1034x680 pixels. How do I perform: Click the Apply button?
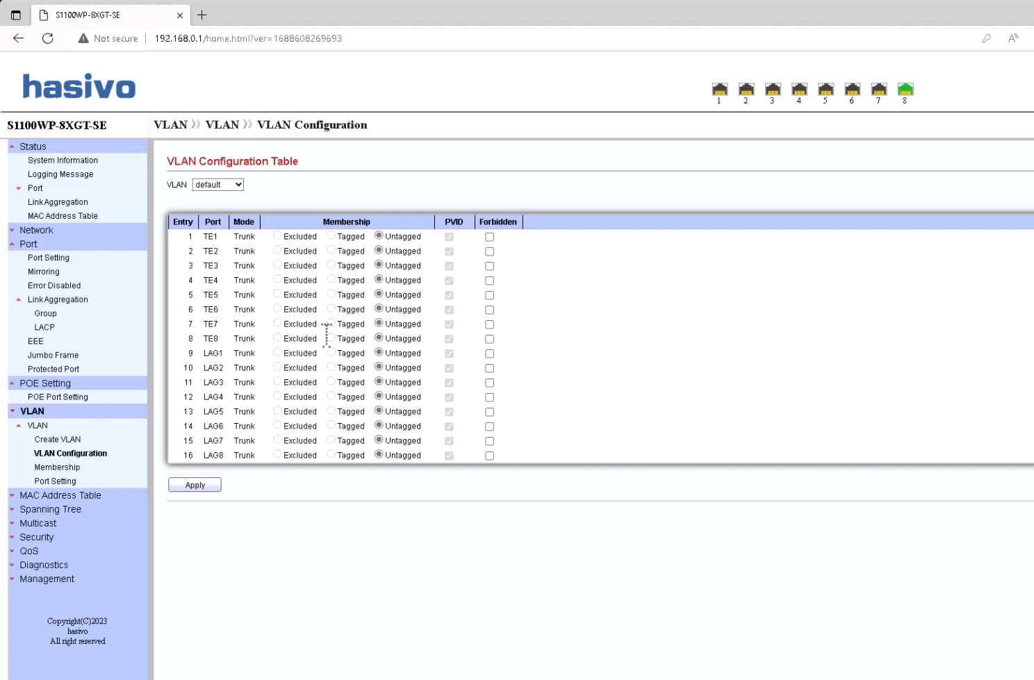tap(195, 485)
